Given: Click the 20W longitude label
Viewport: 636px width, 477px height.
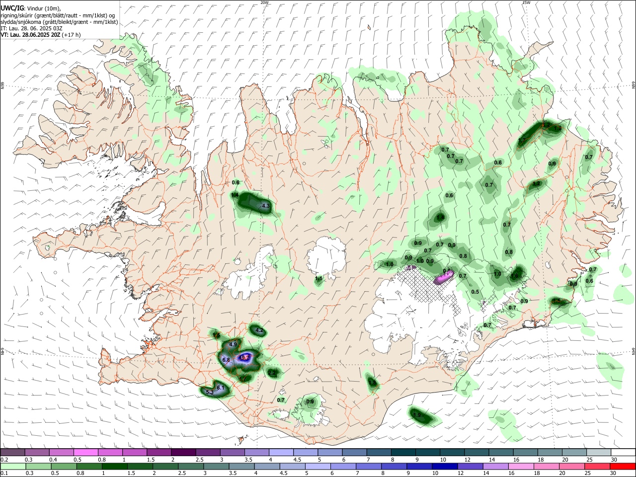Looking at the screenshot, I should (264, 2).
